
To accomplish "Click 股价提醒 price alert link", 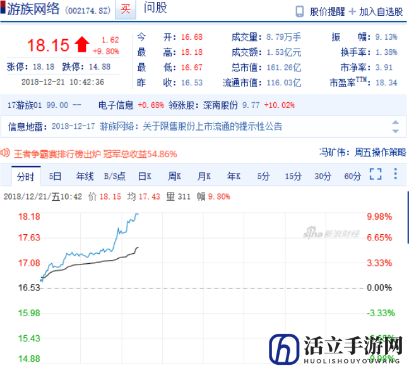I will pyautogui.click(x=328, y=12).
